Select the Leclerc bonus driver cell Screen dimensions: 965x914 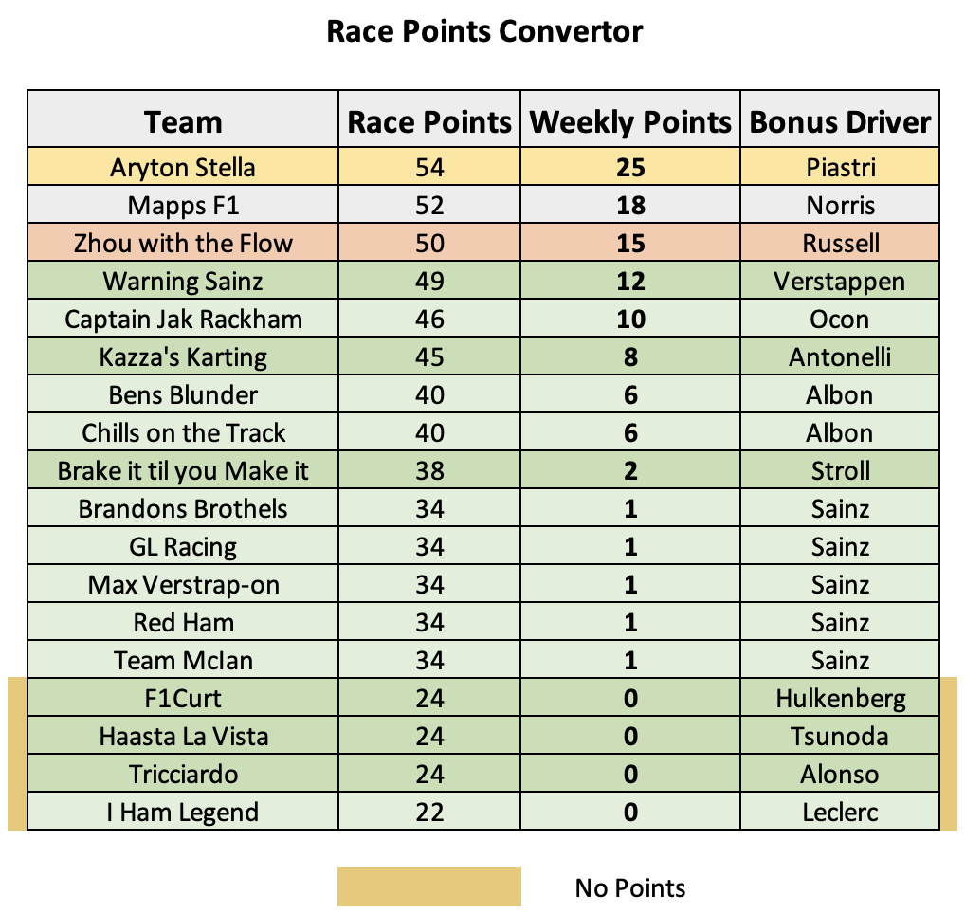(840, 812)
